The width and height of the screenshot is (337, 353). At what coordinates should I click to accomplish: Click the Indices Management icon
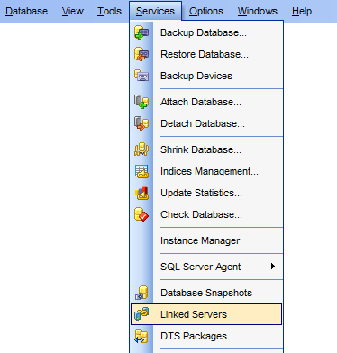[x=141, y=171]
